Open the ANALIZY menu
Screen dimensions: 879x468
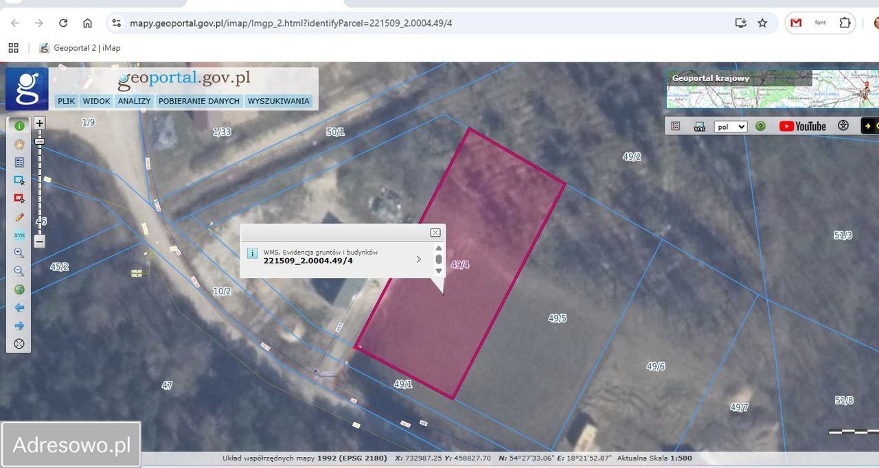click(x=134, y=101)
